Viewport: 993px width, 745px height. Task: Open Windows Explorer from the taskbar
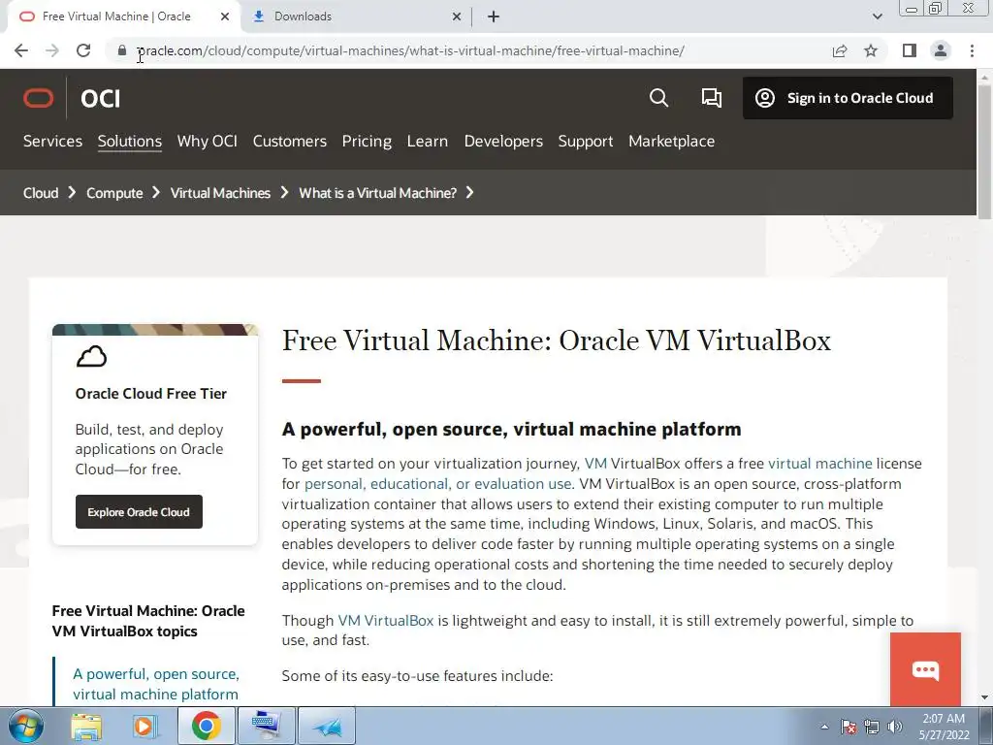point(86,726)
